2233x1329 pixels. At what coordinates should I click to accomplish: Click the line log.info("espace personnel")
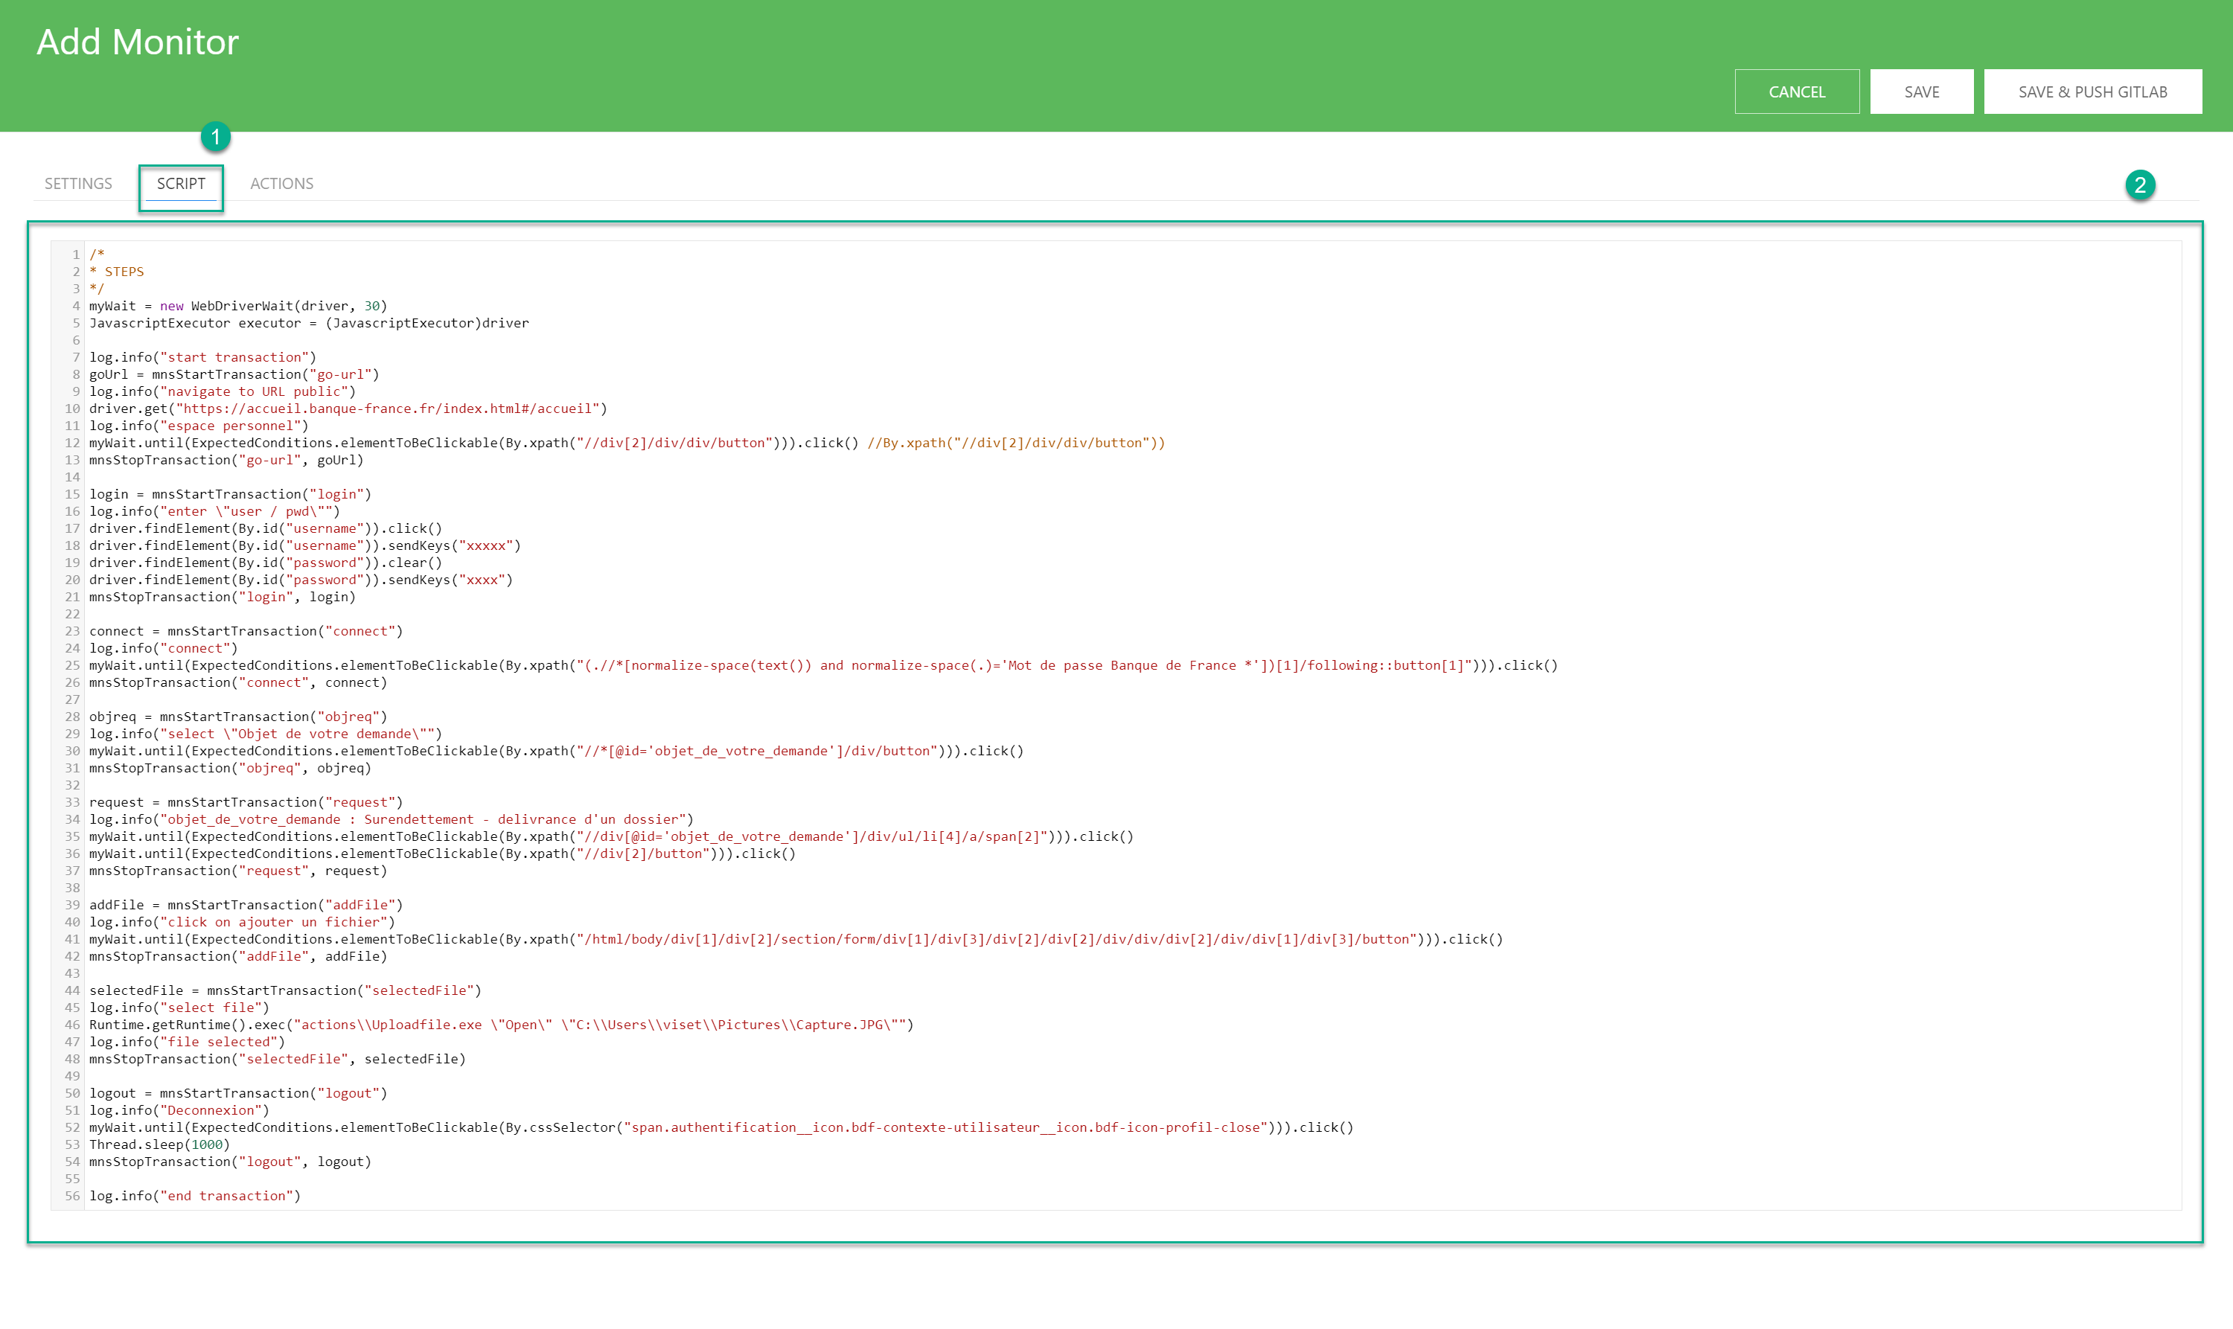199,426
